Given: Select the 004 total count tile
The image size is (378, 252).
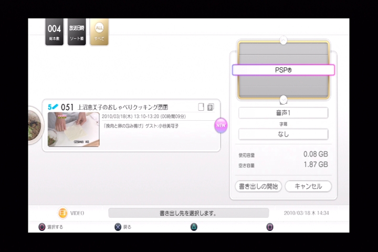Looking at the screenshot, I should tap(54, 32).
